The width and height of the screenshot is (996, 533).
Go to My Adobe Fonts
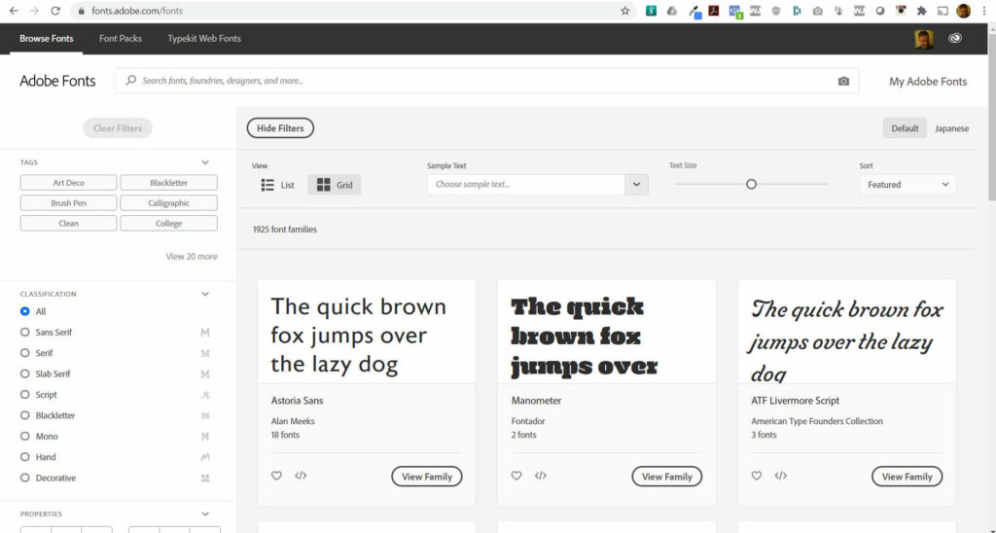928,82
